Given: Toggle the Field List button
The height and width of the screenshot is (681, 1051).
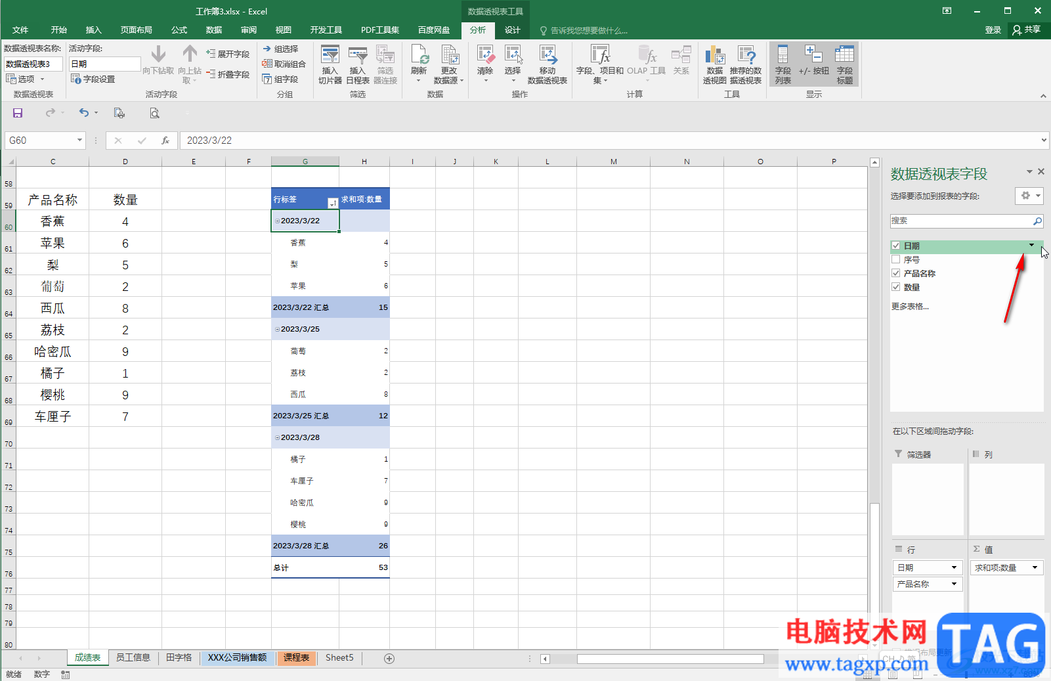Looking at the screenshot, I should coord(783,64).
